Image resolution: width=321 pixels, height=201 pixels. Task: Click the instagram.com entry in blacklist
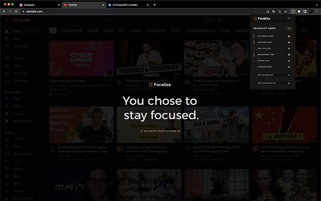[x=265, y=55]
